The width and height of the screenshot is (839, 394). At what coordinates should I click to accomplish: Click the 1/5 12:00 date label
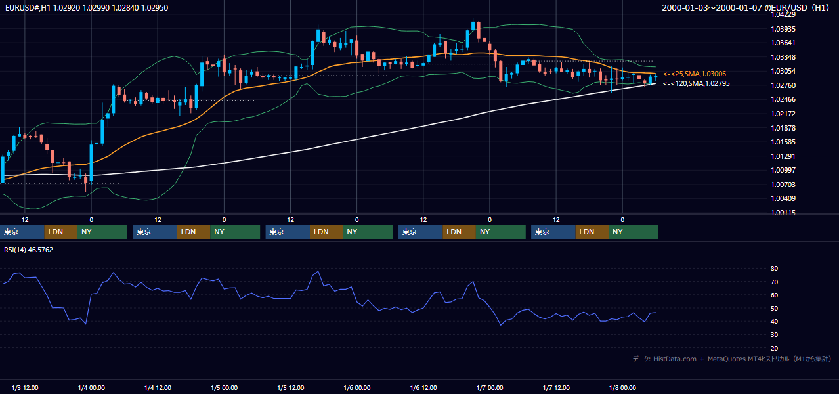[291, 388]
